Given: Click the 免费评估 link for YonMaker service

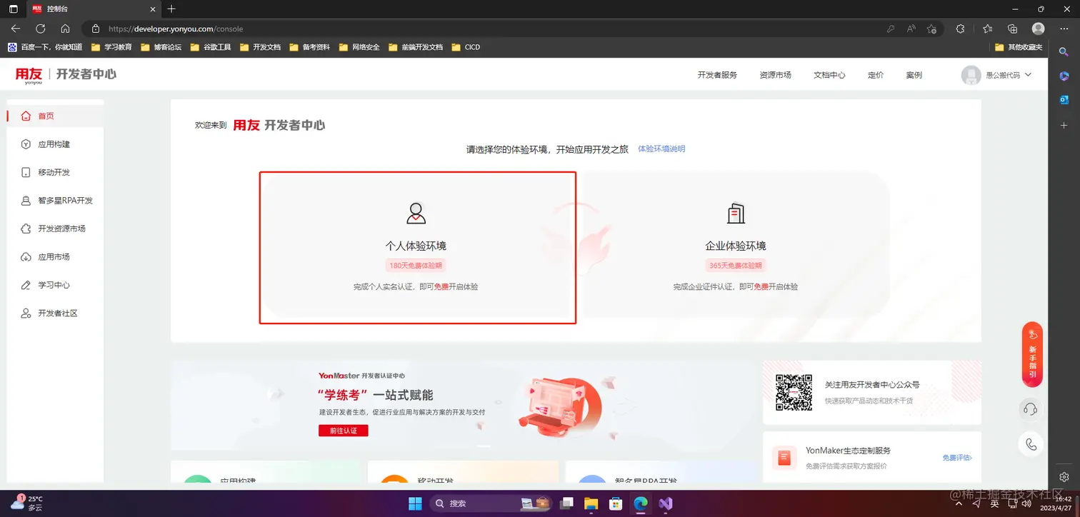Looking at the screenshot, I should (957, 456).
